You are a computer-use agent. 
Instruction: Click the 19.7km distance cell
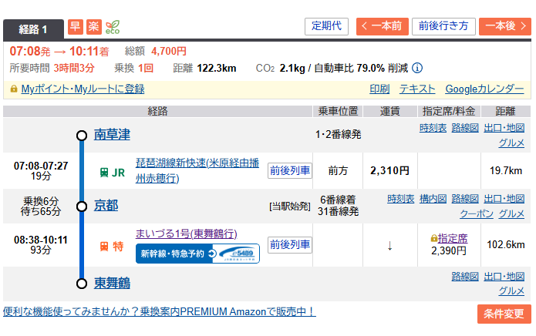pyautogui.click(x=506, y=171)
